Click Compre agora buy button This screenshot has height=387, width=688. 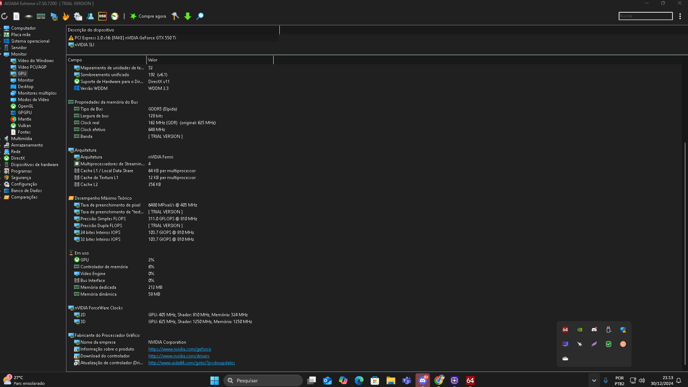(x=148, y=16)
